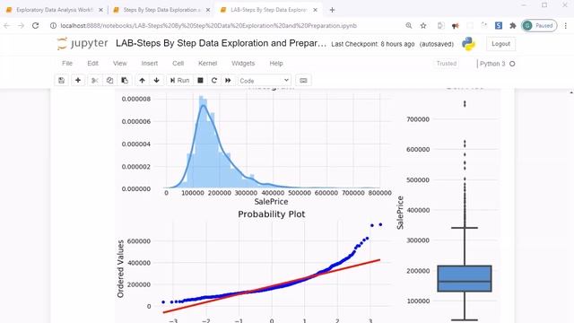The width and height of the screenshot is (574, 323).
Task: View site information icon
Action: [53, 26]
